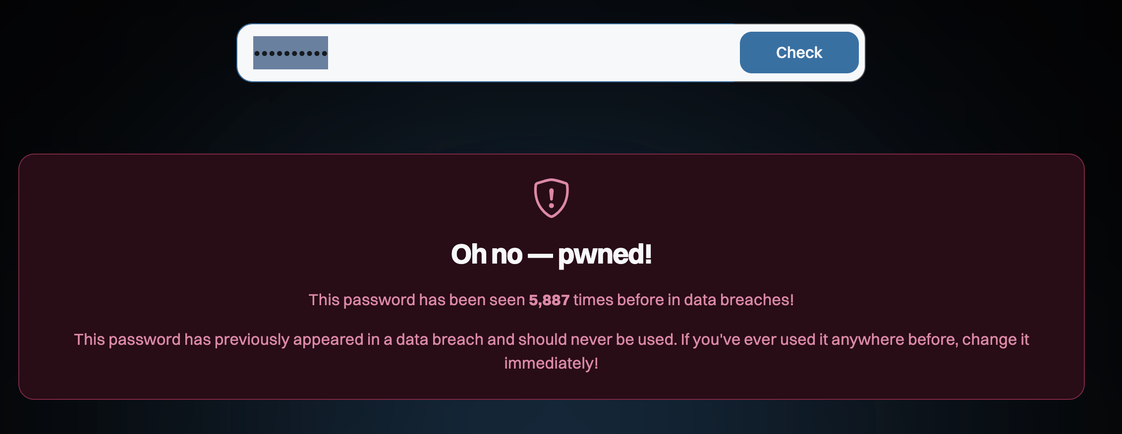This screenshot has height=434, width=1122.
Task: Click the highlighted masked password dots
Action: (x=290, y=53)
